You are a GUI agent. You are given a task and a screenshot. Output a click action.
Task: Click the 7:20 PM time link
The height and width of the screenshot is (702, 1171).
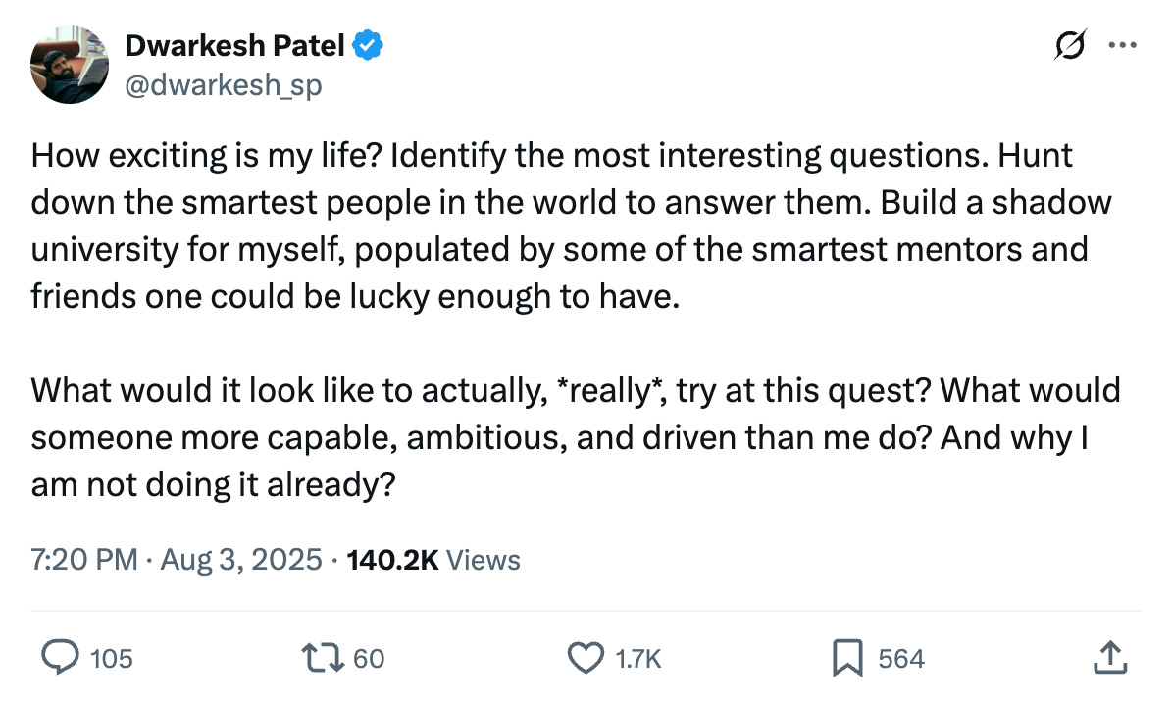coord(84,560)
